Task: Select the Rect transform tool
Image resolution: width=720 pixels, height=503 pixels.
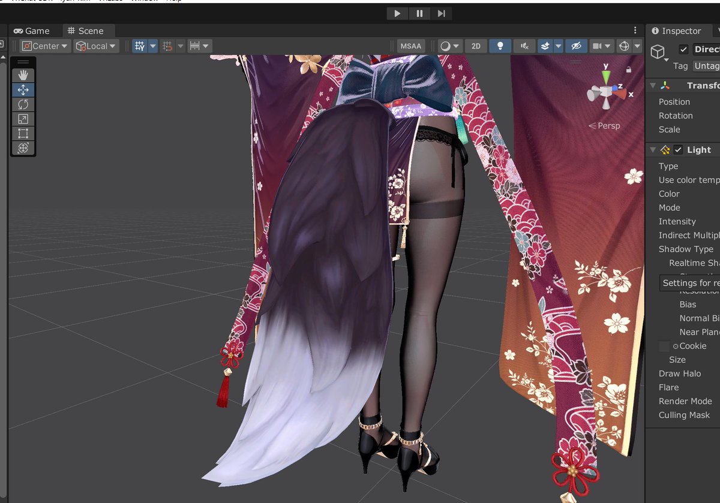Action: [23, 133]
